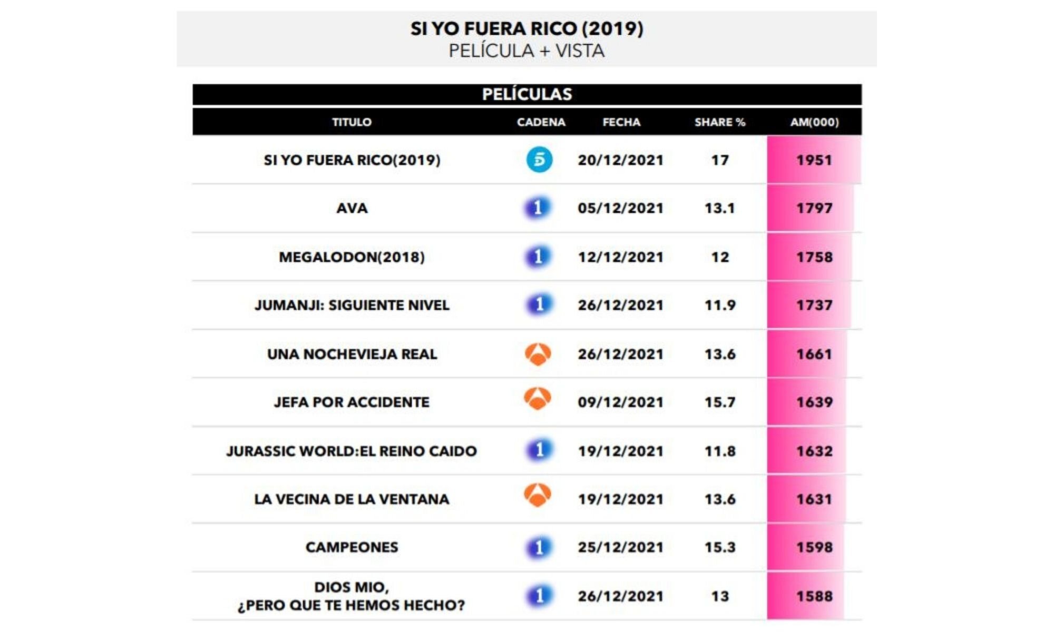The height and width of the screenshot is (632, 1054).
Task: Click the Antena 3 logo for Una Nochevieja Real
Action: click(x=538, y=354)
